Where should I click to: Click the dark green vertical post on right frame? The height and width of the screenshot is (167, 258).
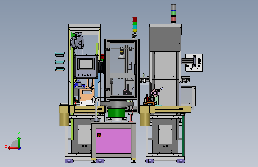(183, 136)
